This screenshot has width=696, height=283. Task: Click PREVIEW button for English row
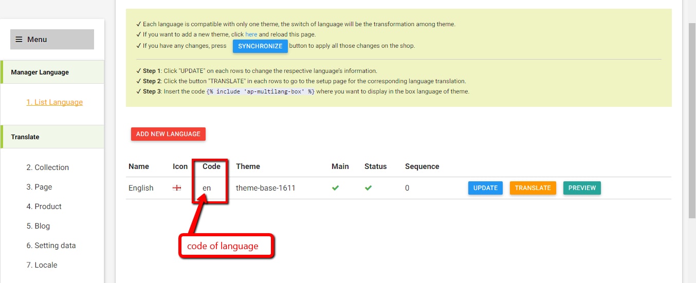pyautogui.click(x=582, y=188)
